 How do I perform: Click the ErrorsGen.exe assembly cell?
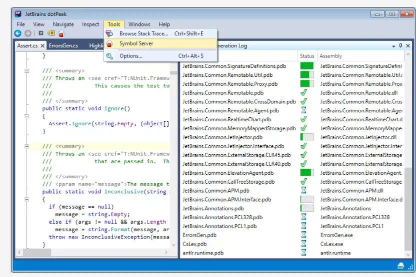[336, 235]
